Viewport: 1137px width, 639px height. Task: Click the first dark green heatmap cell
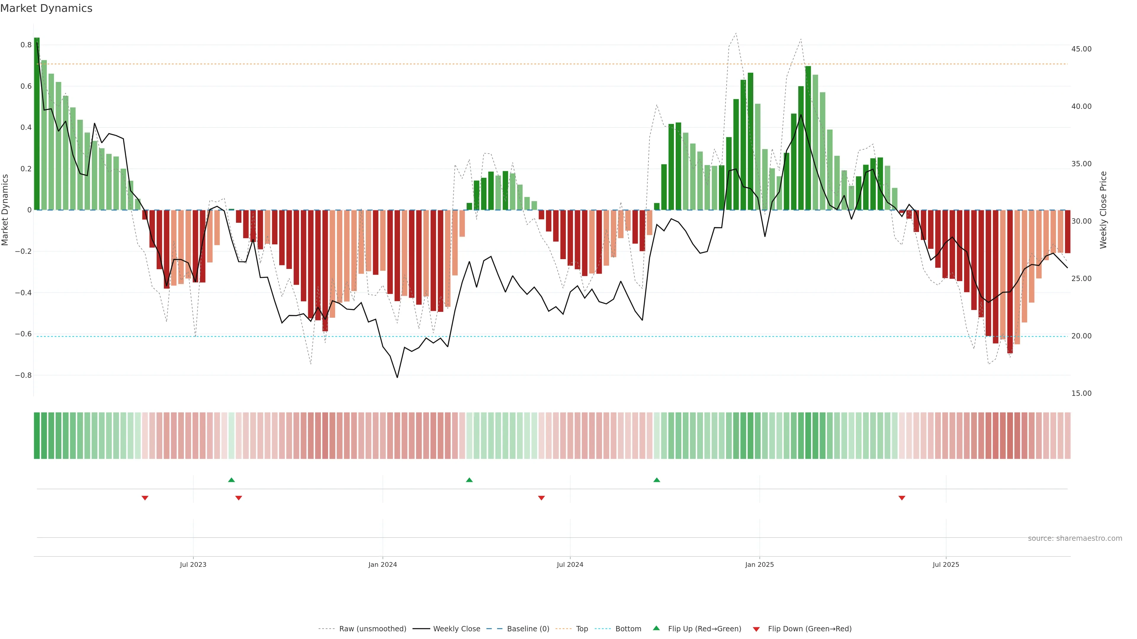[x=37, y=436]
